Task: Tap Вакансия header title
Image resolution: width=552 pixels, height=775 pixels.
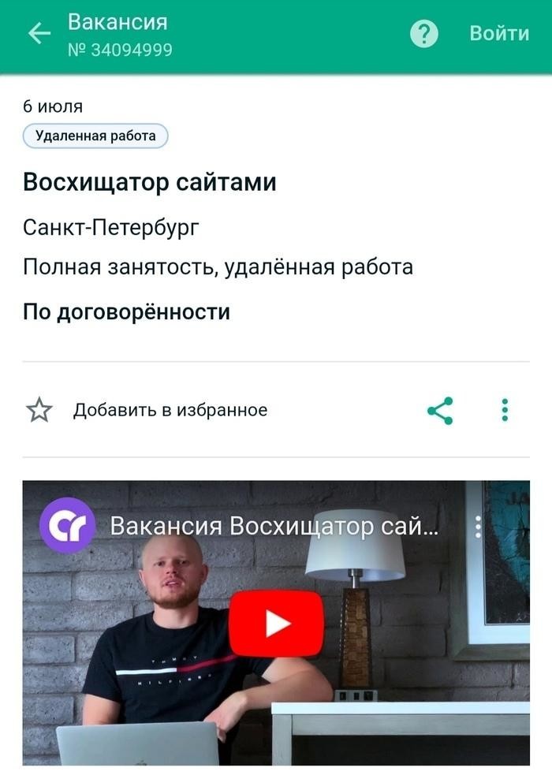Action: tap(117, 22)
